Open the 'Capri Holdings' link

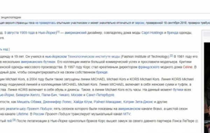point(152,33)
